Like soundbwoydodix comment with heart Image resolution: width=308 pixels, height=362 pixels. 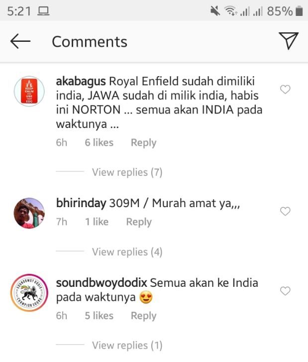(285, 291)
